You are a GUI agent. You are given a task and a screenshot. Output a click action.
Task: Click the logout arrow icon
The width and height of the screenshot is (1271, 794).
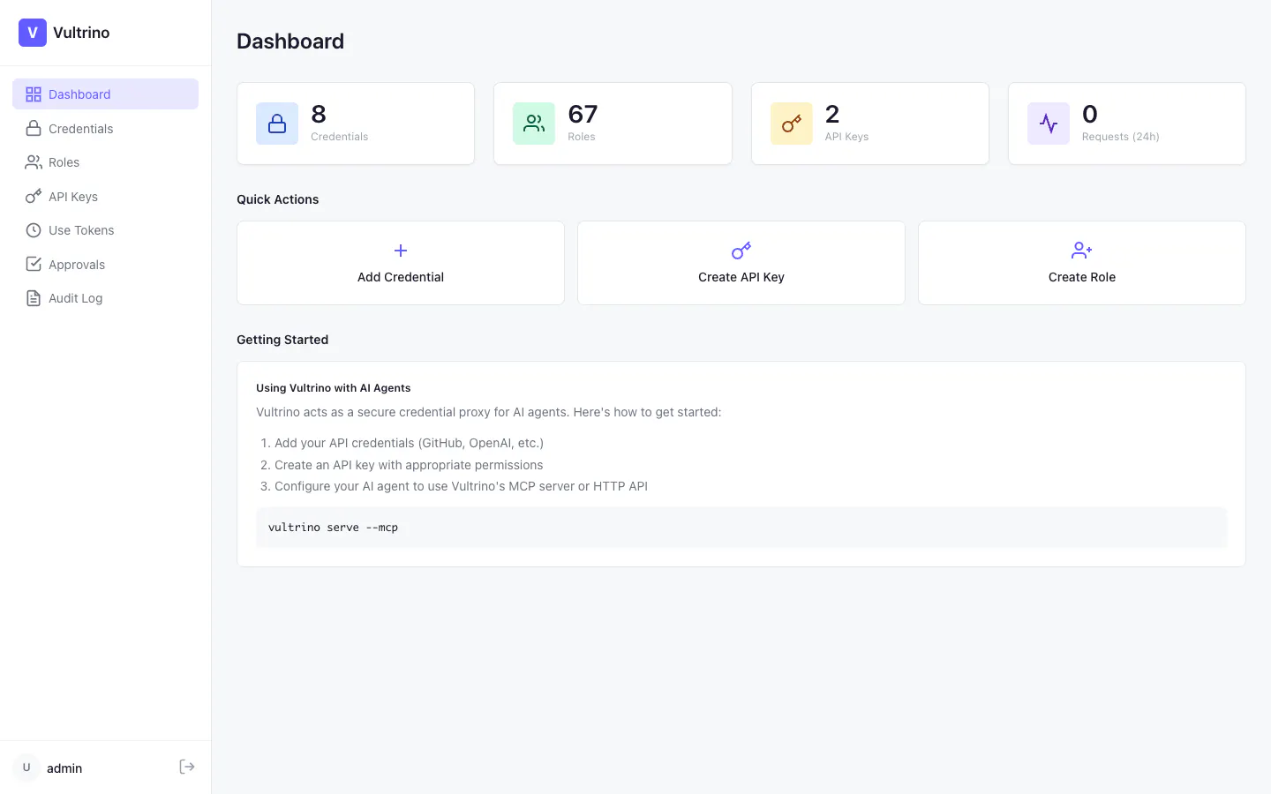(187, 767)
